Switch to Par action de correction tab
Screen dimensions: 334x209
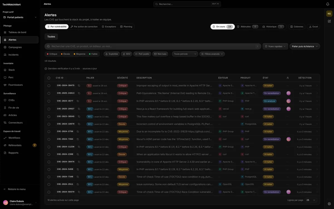click(x=84, y=27)
